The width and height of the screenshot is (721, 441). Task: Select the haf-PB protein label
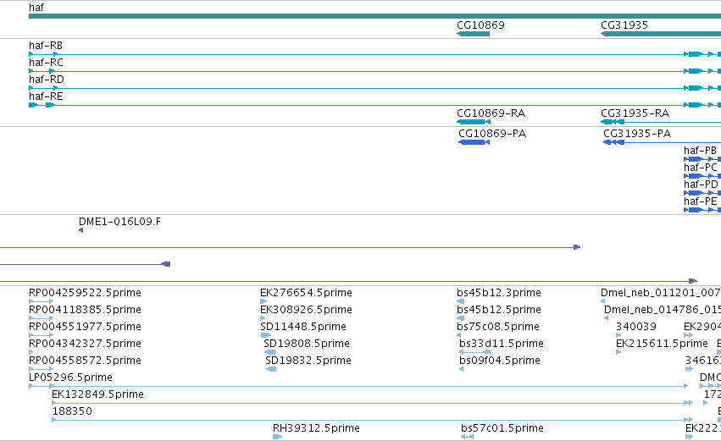701,151
